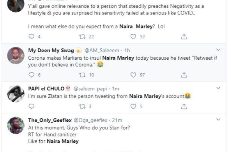Viewport: 228px width, 152px height.
Task: Like the tweet about Zlatan
Action: 133,106
